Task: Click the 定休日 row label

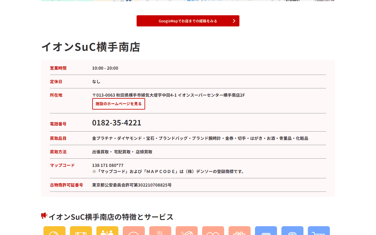Action: pyautogui.click(x=56, y=82)
